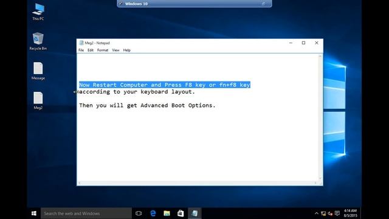Viewport: 389px width, 219px height.
Task: Open the Help menu in Notepad
Action: click(x=127, y=50)
